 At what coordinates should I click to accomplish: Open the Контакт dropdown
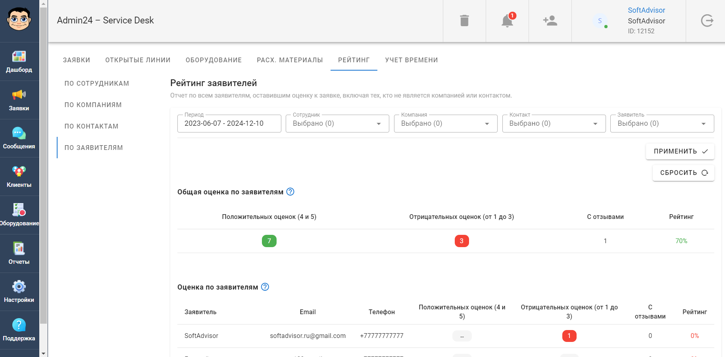click(x=554, y=123)
